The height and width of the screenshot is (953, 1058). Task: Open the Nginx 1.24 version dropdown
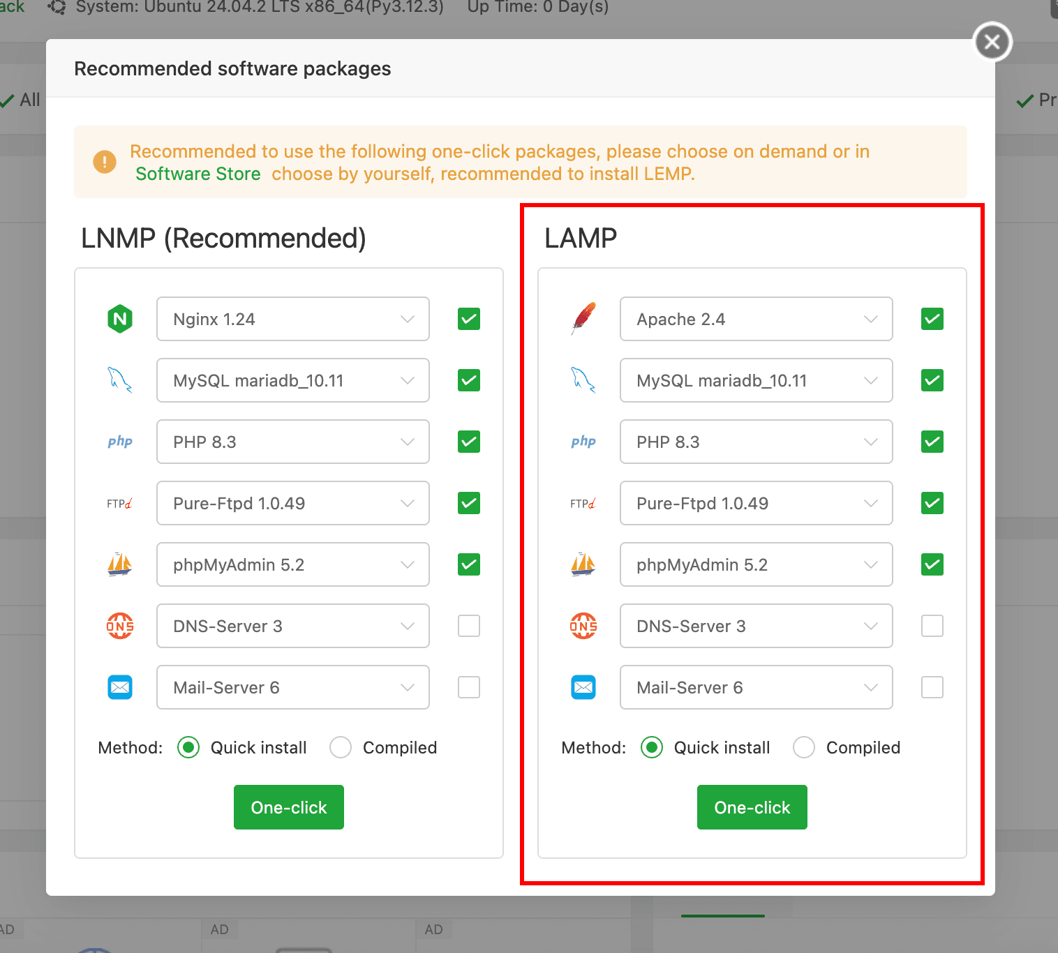293,319
